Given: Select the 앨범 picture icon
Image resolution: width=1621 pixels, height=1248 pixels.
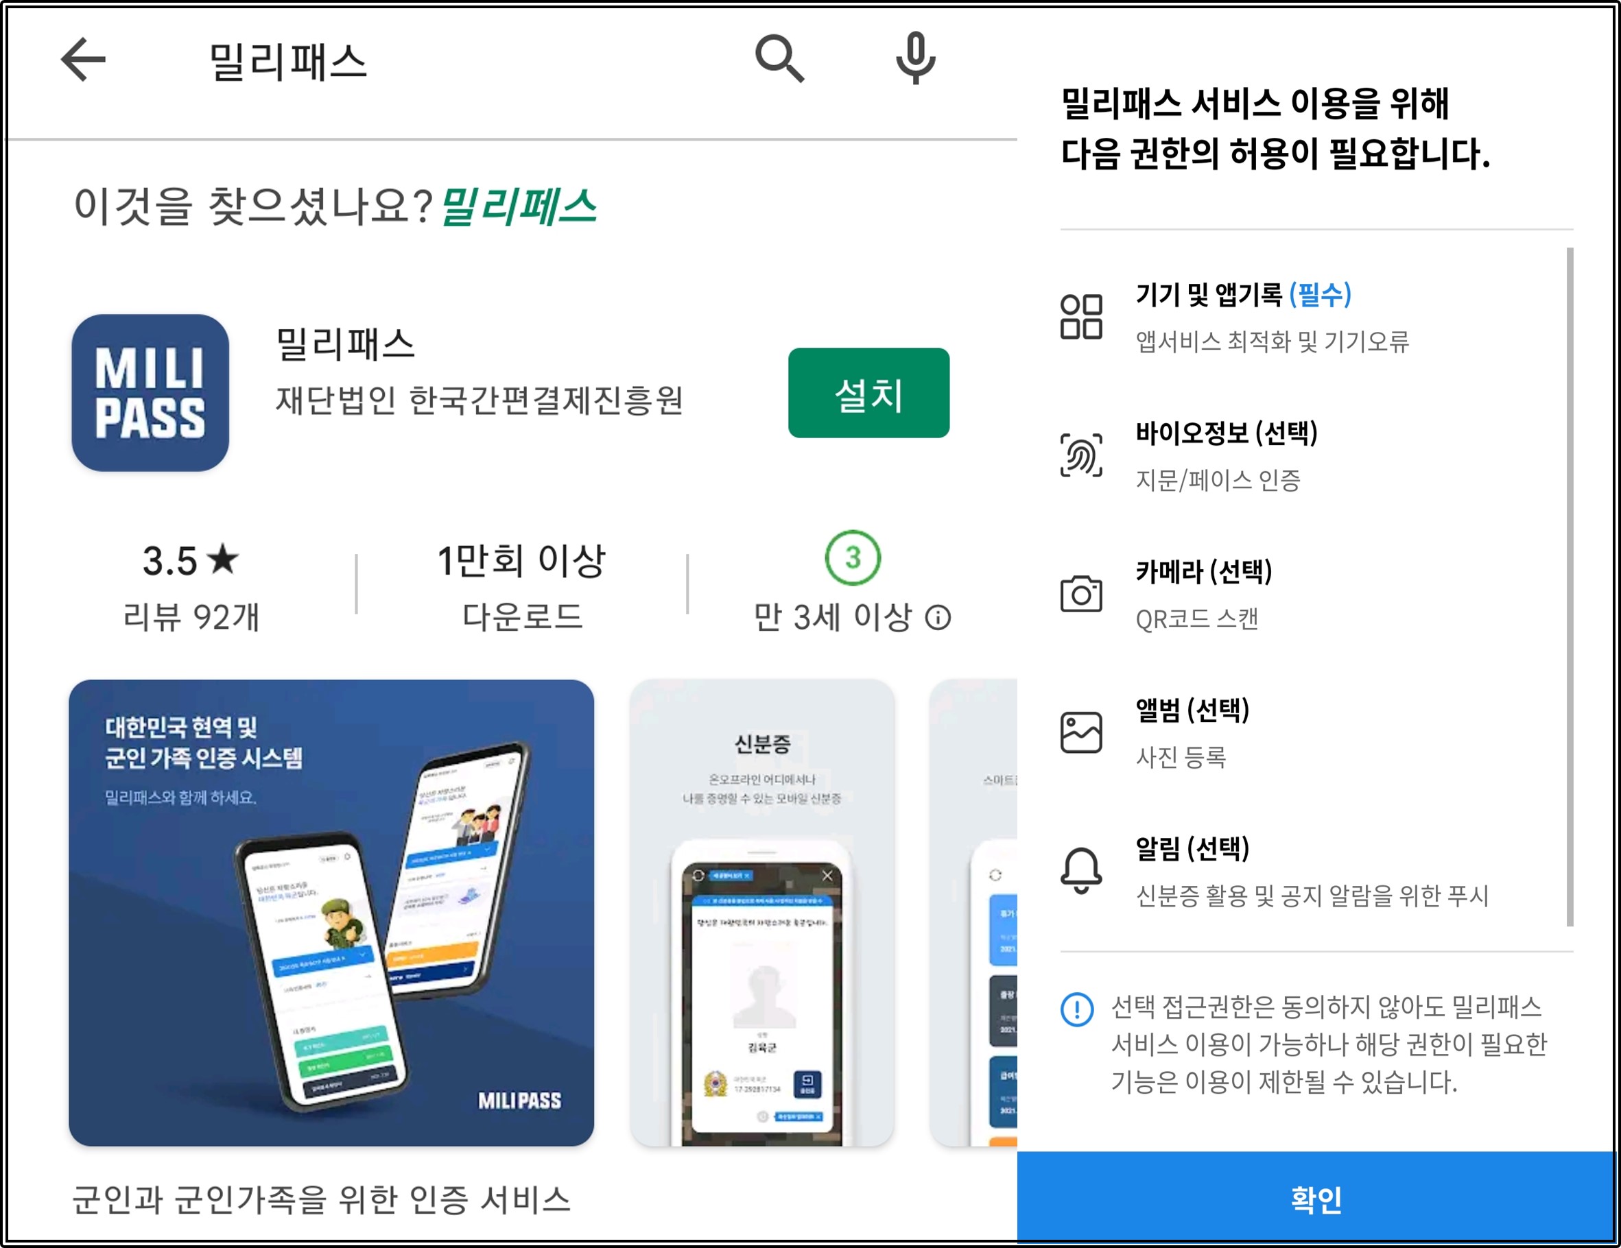Looking at the screenshot, I should click(x=1081, y=732).
